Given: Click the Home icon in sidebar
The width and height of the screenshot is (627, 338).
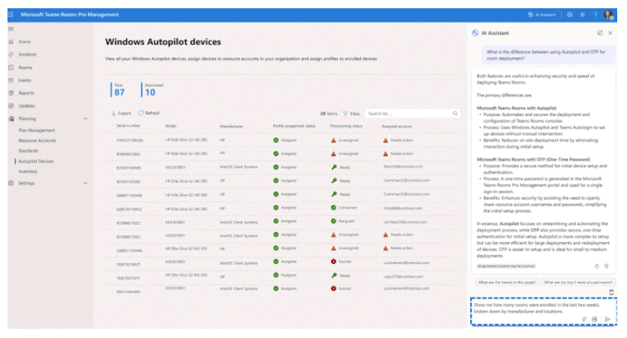Looking at the screenshot, I should [11, 41].
